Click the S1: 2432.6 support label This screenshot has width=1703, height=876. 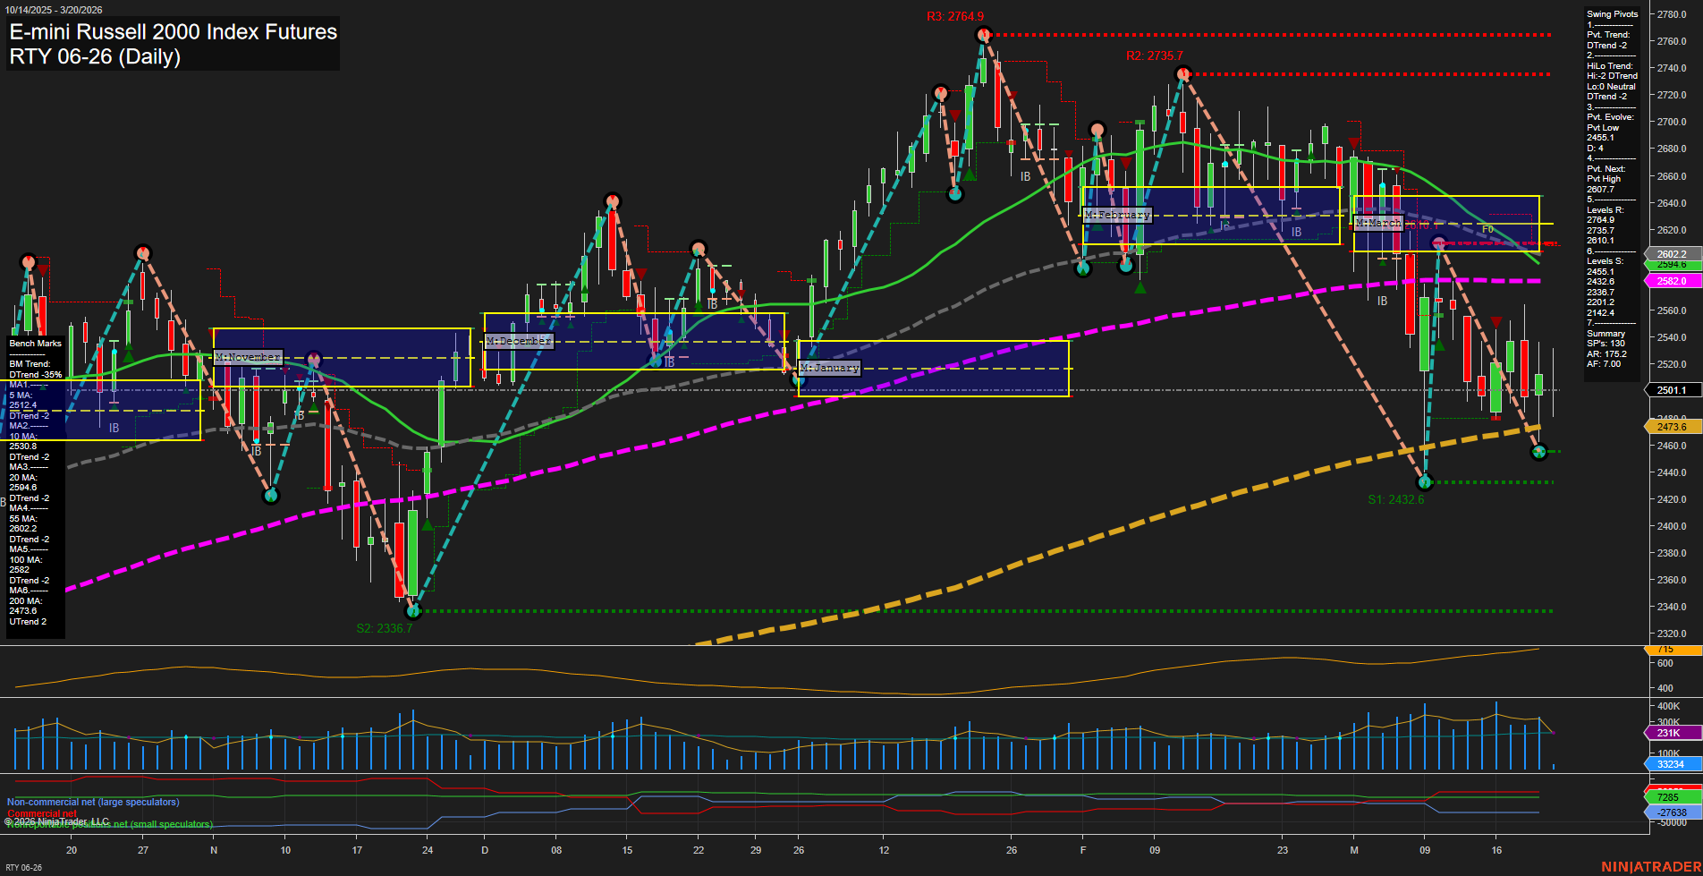1394,499
